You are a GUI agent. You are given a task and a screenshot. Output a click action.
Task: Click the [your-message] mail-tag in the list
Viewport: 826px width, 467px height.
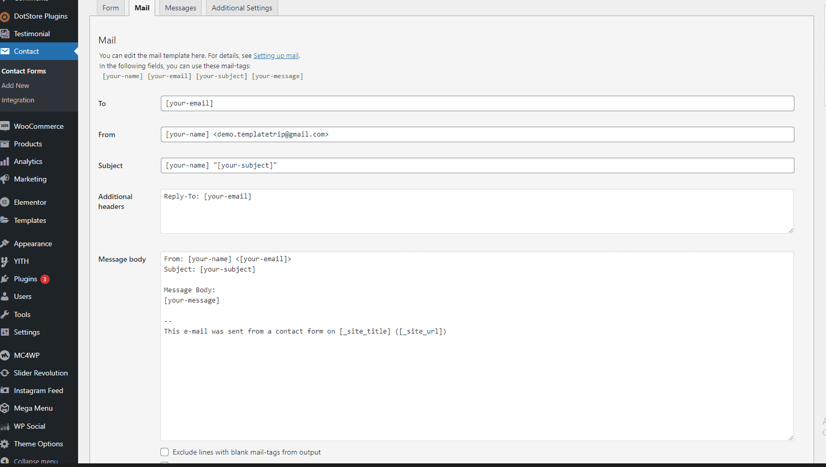[x=278, y=76]
